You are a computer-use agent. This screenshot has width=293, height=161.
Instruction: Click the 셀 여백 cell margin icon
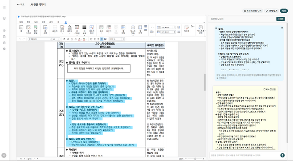[x=140, y=28]
